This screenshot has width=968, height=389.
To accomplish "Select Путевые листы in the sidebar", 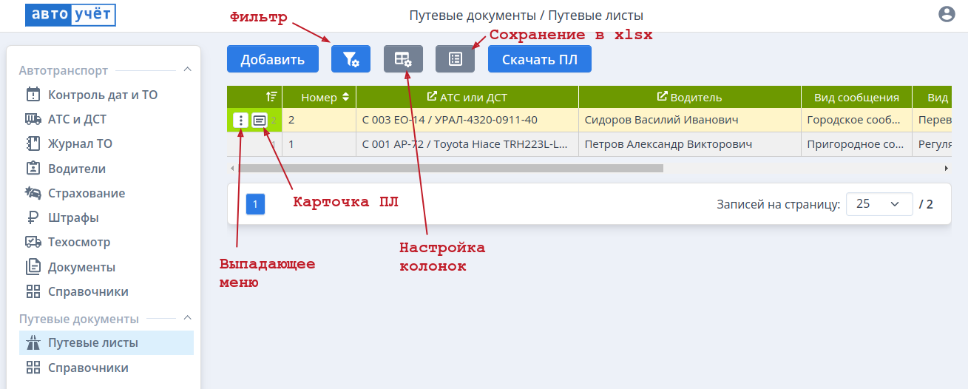I will point(106,343).
